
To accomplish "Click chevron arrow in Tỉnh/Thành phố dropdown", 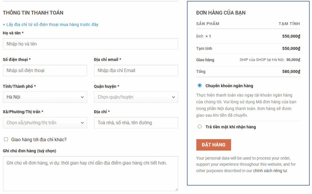I will click(82, 97).
